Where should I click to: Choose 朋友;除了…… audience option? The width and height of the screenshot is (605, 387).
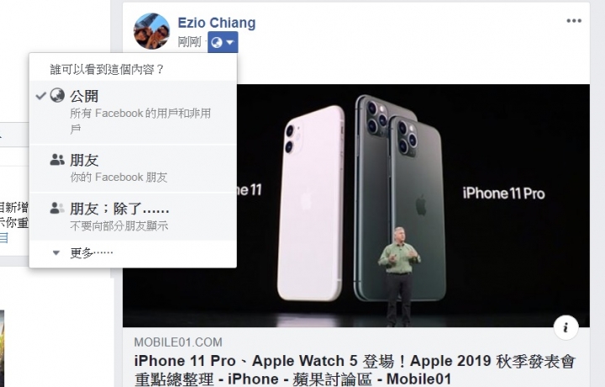pos(133,216)
